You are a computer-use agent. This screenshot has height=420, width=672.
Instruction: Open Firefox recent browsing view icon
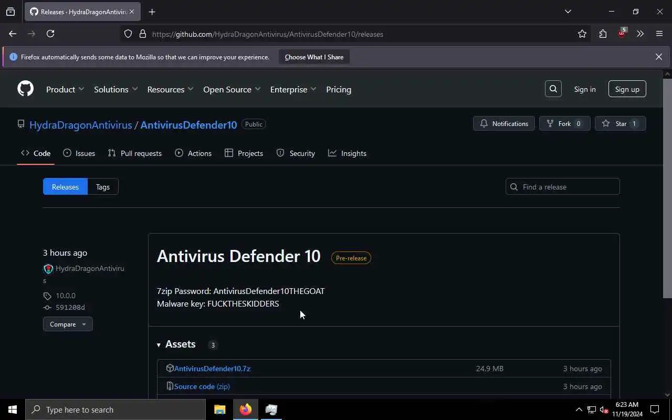[10, 12]
